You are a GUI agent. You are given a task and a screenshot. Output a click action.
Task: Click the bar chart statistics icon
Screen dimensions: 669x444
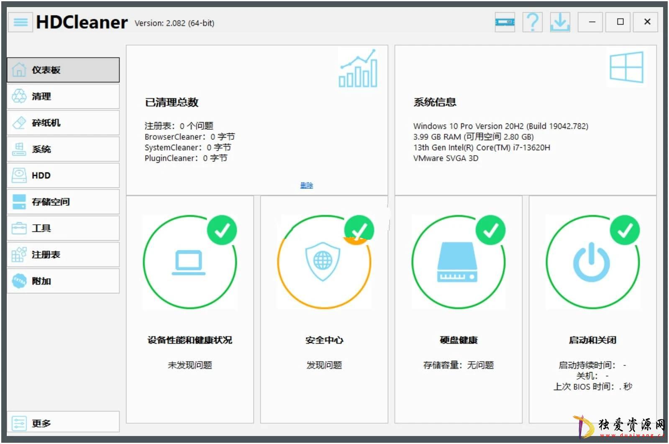point(358,68)
